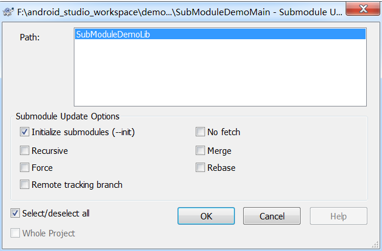Click the TortoiseGit icon in title bar
Screen dimensions: 382x251
(8, 9)
